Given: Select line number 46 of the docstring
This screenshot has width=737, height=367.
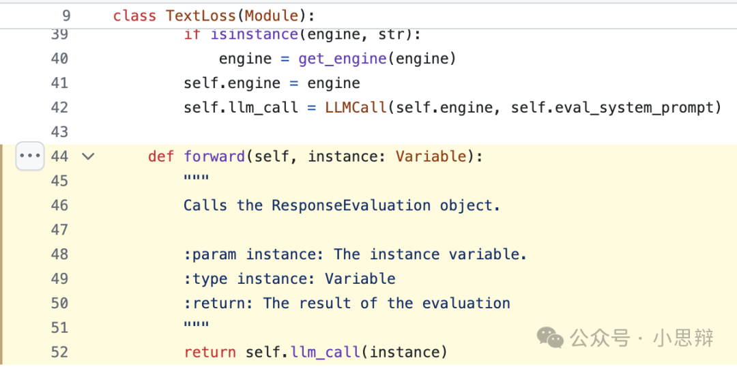Looking at the screenshot, I should (x=59, y=205).
